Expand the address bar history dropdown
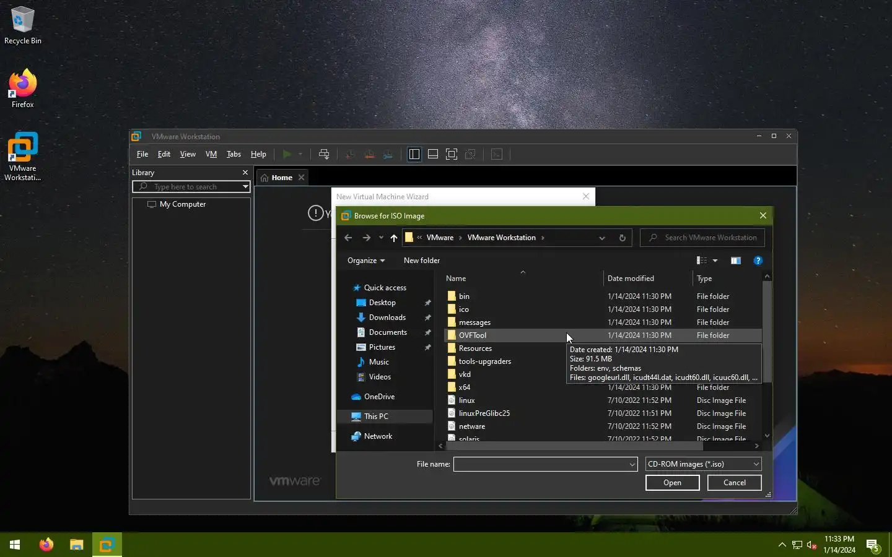 601,238
